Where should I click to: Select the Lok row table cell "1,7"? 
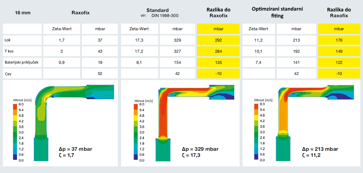coord(62,40)
